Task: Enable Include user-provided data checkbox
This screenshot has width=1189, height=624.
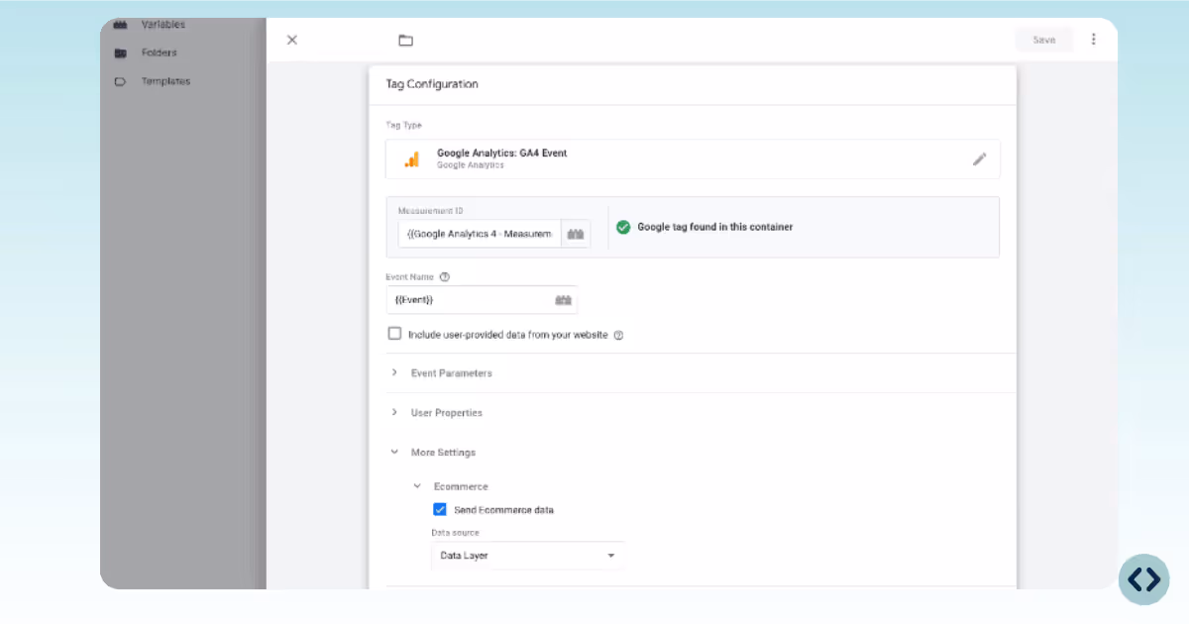Action: 394,334
